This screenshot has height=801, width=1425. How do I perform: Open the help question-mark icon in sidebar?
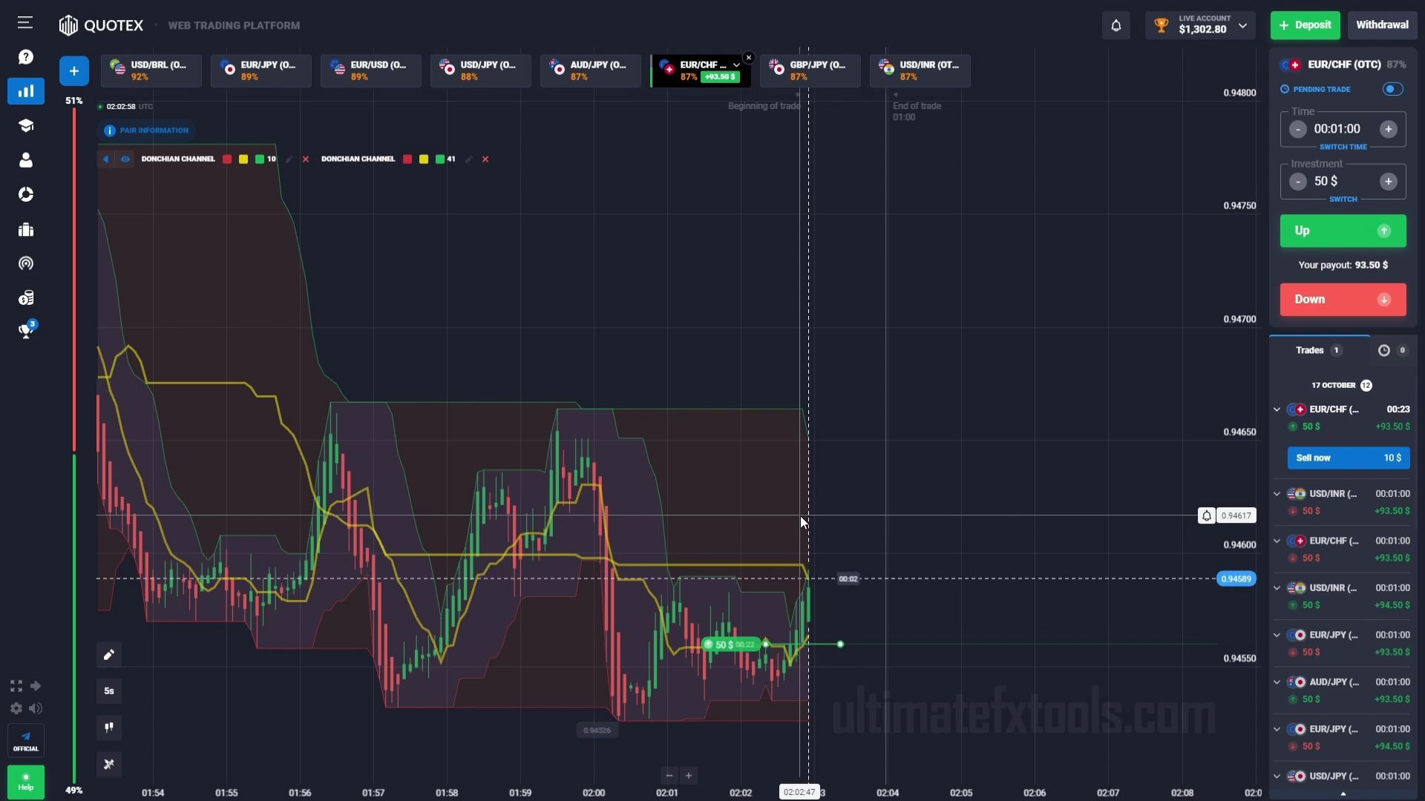point(26,57)
